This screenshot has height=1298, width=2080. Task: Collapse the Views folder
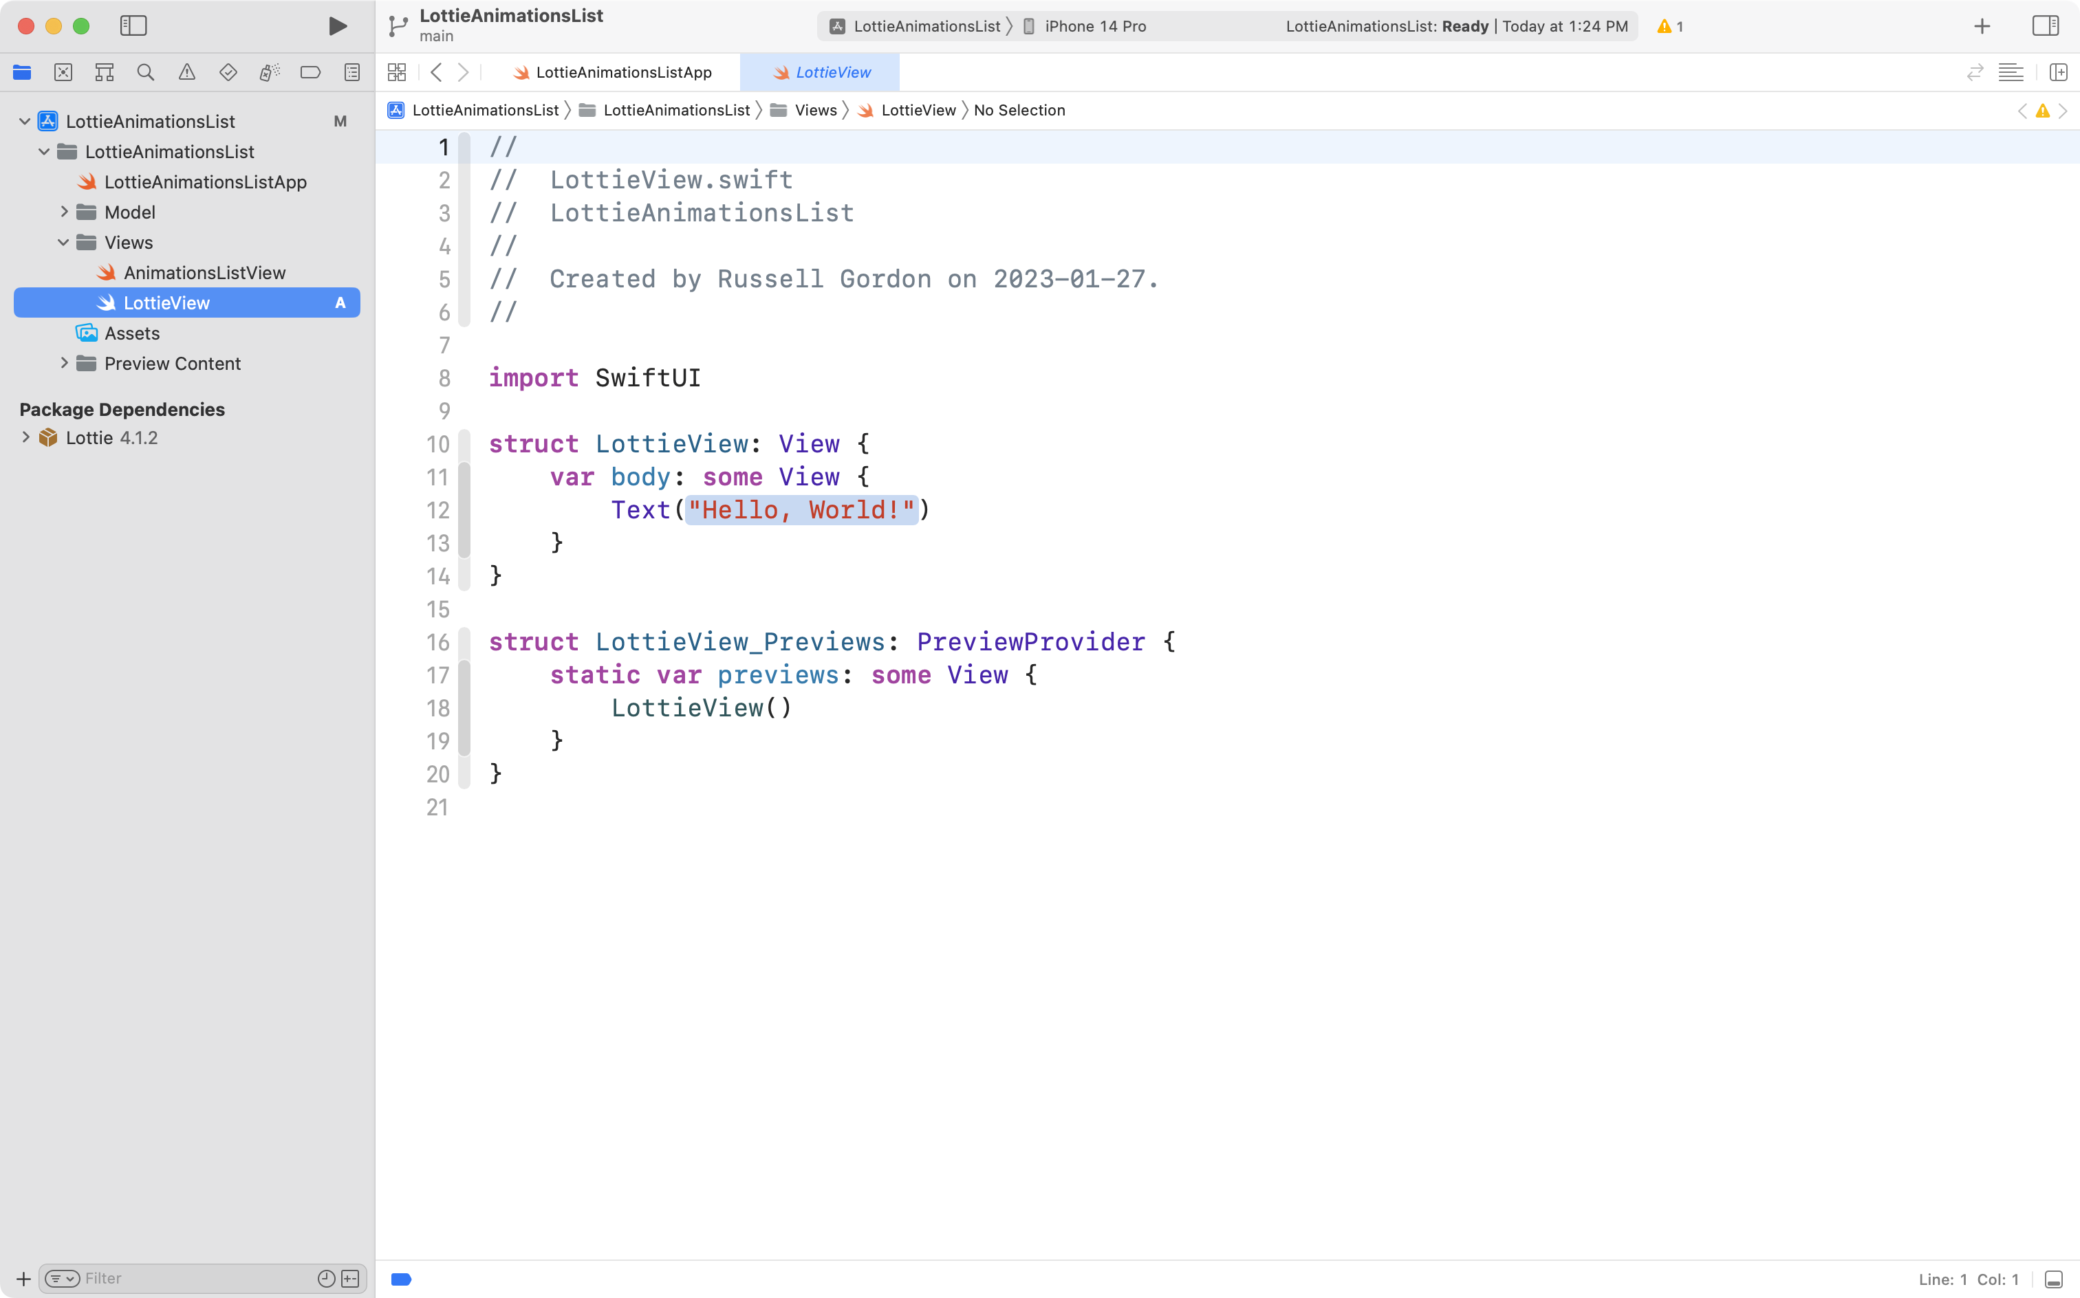pyautogui.click(x=62, y=242)
